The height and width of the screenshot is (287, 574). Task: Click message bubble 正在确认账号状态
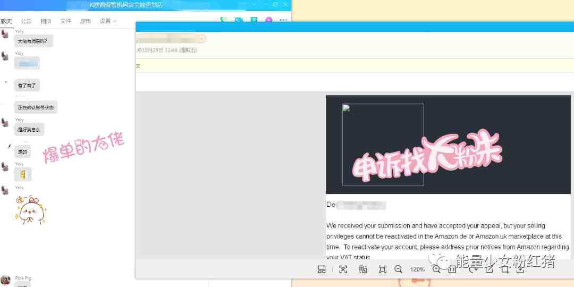[36, 107]
